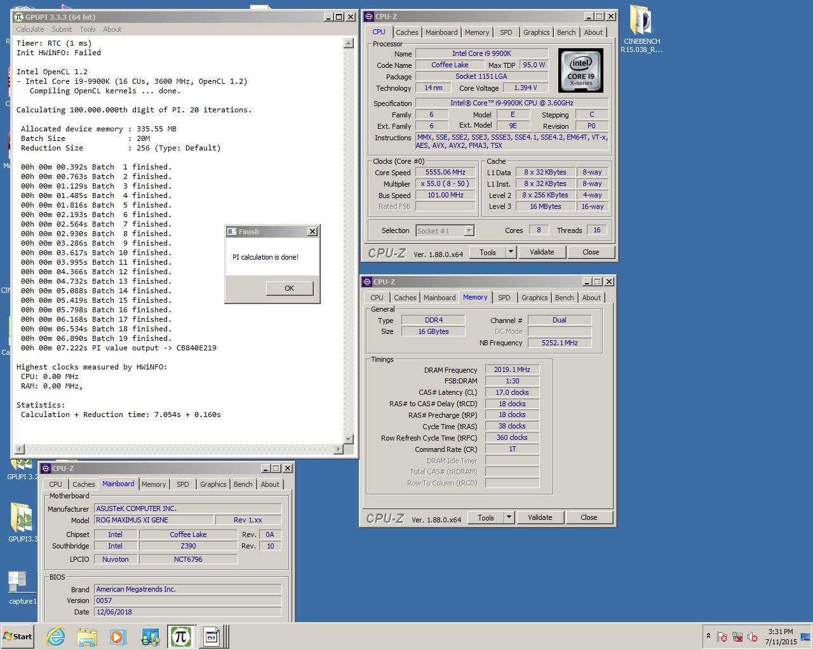
Task: Switch to Graphics tab in CPU-Z CPU window
Action: 537,32
